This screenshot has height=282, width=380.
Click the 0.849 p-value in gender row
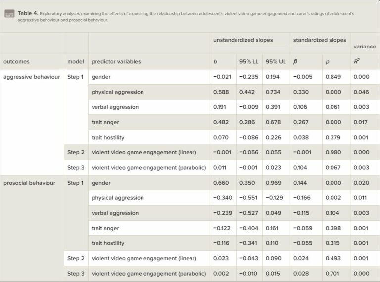[332, 77]
